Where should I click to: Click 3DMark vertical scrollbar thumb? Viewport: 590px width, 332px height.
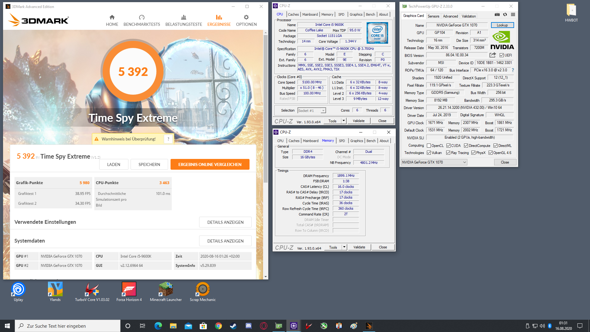click(x=265, y=108)
